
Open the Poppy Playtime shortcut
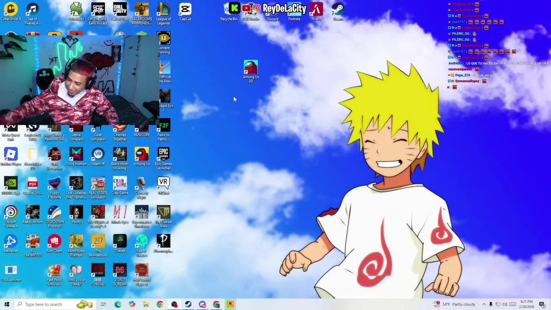pyautogui.click(x=54, y=188)
